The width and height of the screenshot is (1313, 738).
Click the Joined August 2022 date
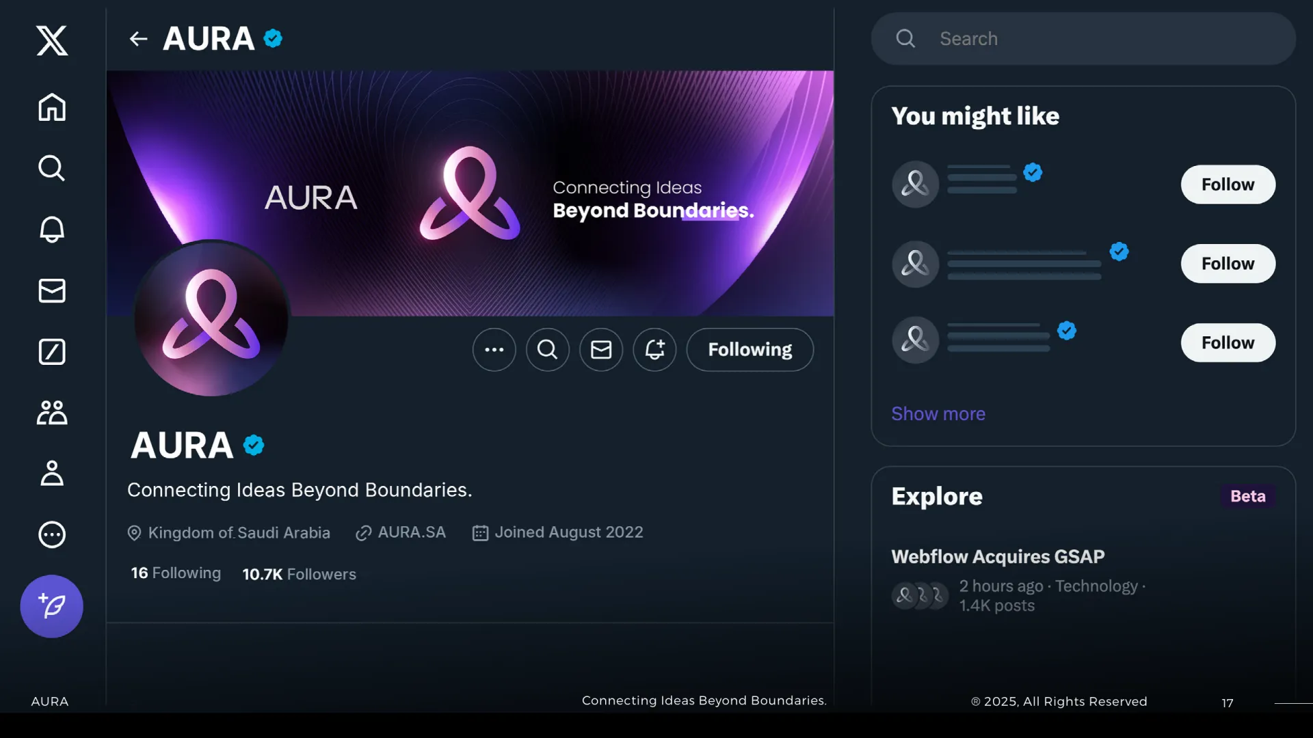pyautogui.click(x=558, y=532)
